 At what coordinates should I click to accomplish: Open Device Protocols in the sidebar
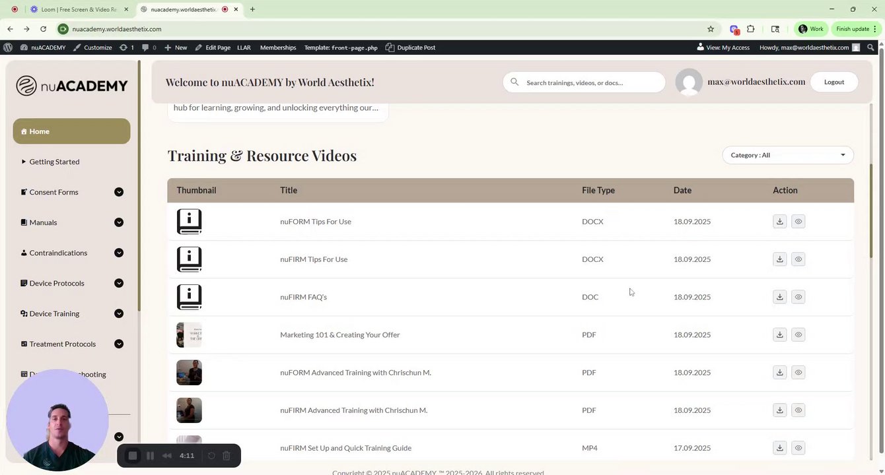point(57,283)
